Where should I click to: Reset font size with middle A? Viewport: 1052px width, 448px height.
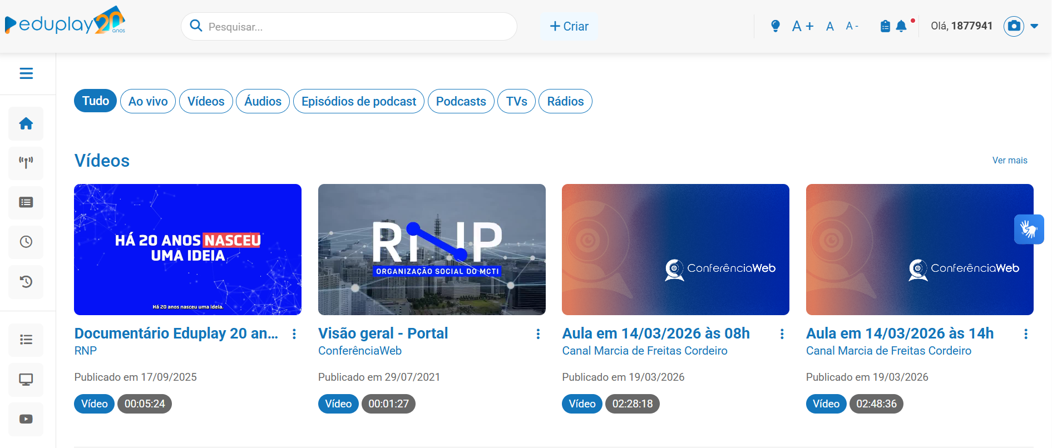(830, 26)
